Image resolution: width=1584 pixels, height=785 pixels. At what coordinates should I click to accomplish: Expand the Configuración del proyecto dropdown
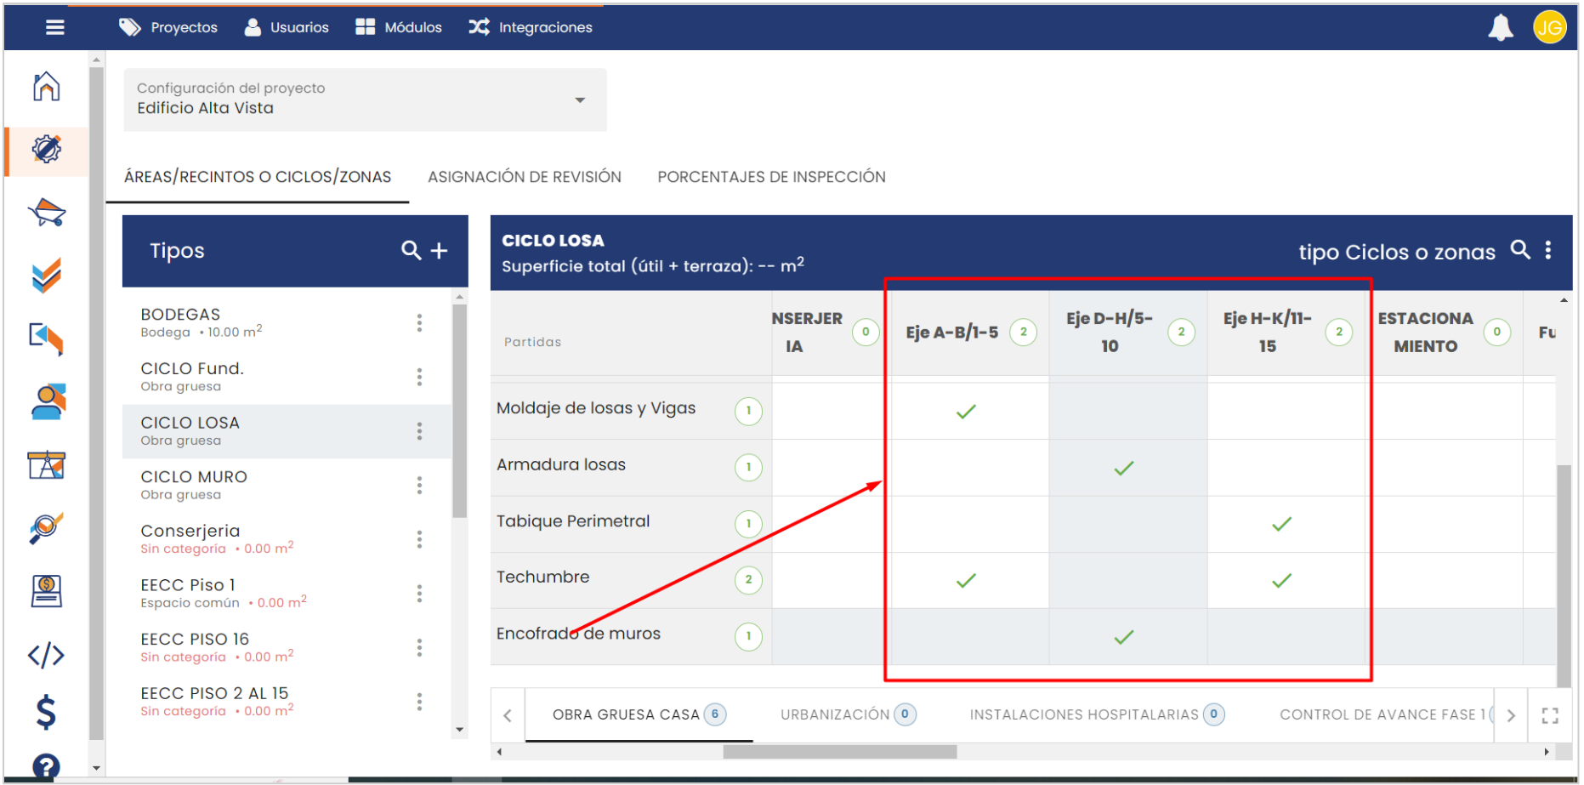[580, 100]
